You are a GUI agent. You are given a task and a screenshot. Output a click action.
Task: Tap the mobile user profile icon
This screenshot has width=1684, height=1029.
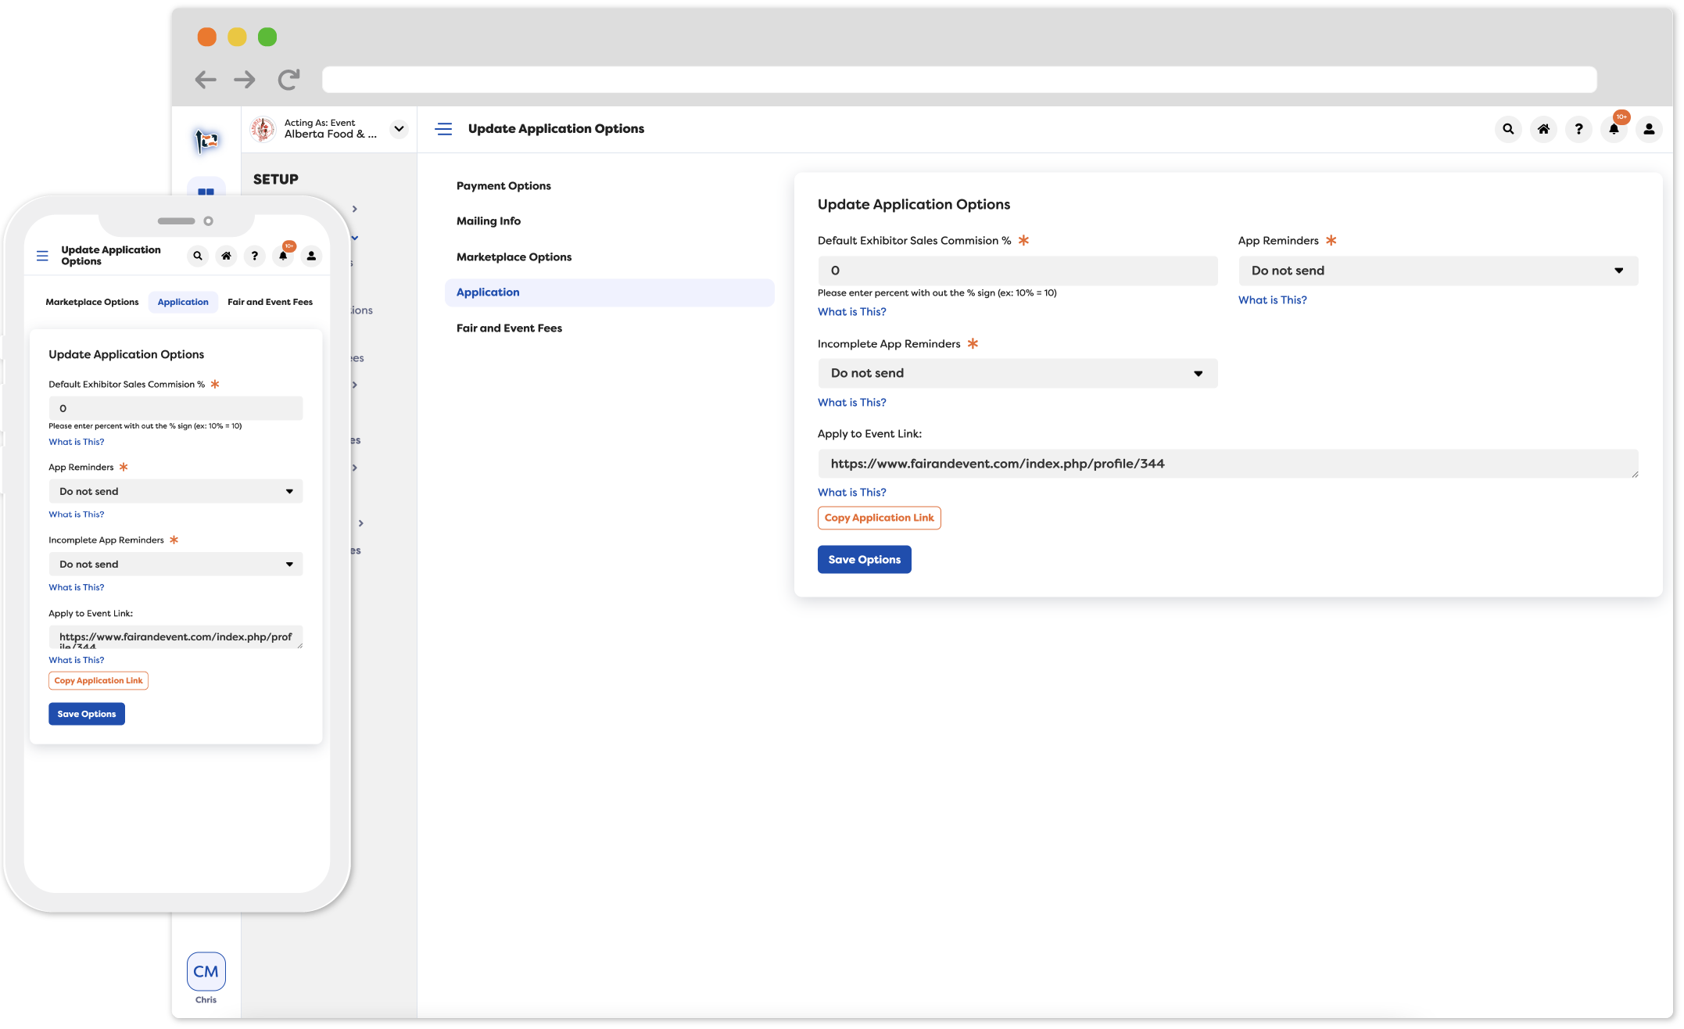coord(311,256)
